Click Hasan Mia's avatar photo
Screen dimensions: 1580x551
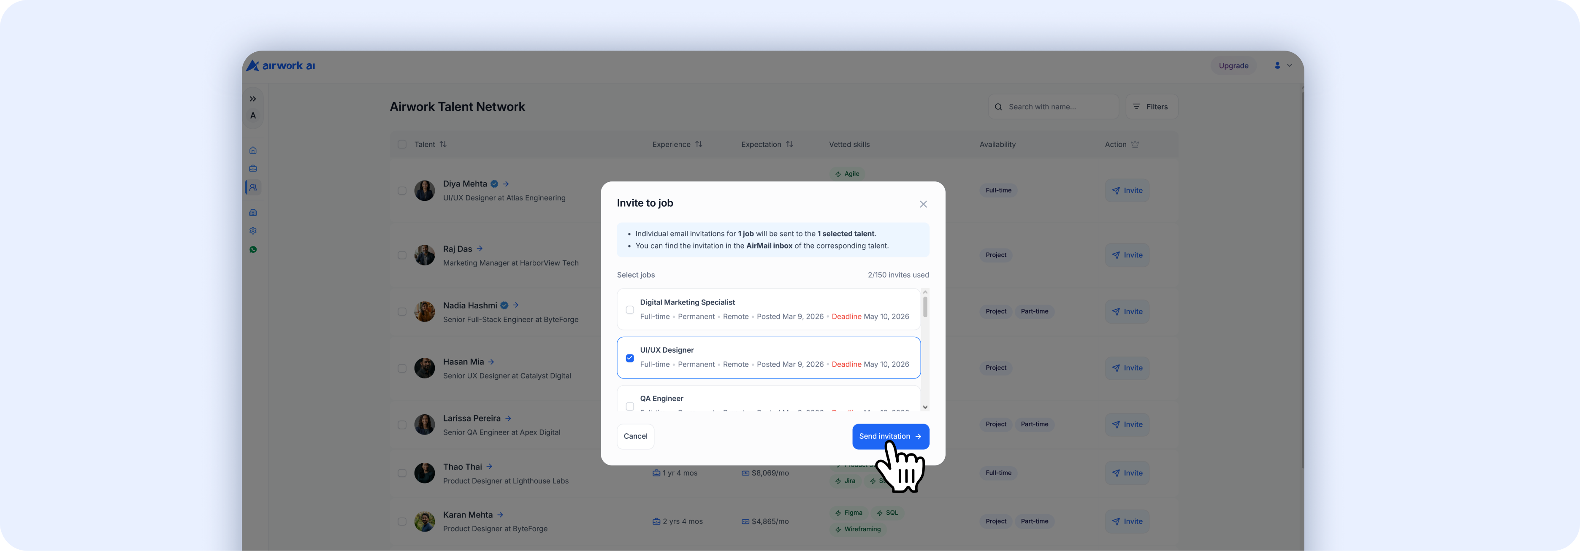424,368
